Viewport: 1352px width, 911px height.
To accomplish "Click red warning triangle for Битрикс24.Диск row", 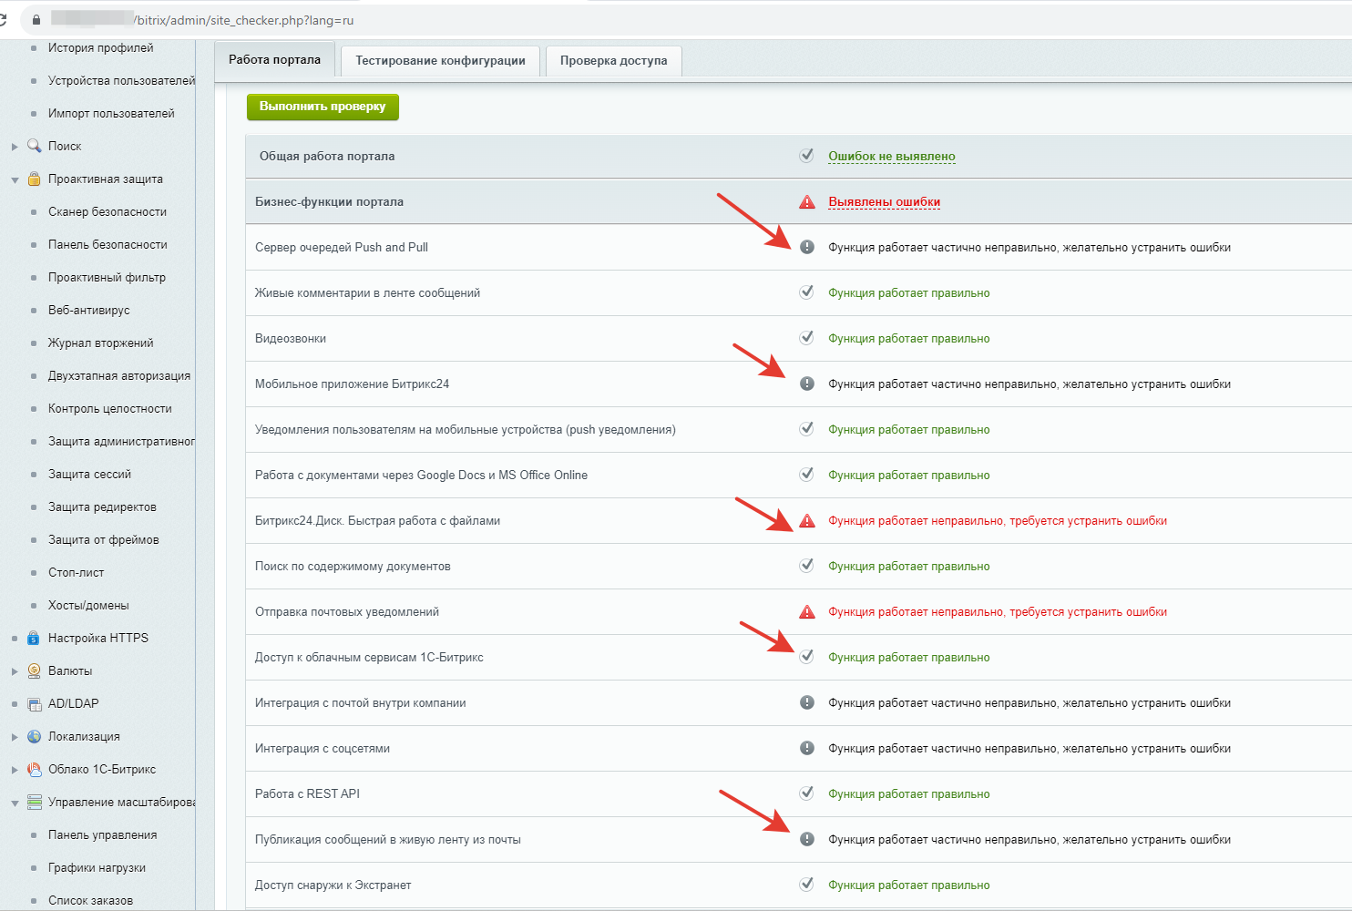I will [x=806, y=521].
